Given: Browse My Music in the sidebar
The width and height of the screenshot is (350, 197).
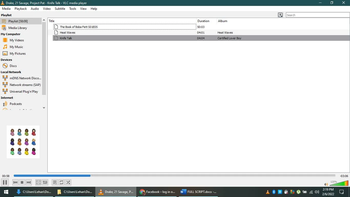Looking at the screenshot, I should click(x=21, y=47).
